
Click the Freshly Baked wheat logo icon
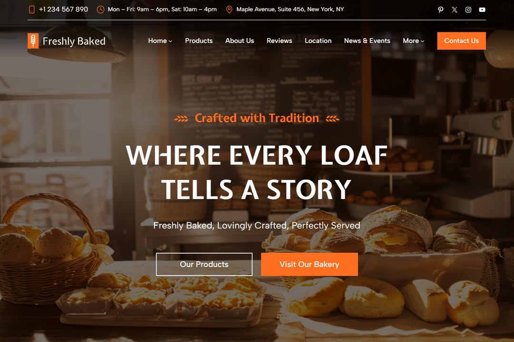33,41
